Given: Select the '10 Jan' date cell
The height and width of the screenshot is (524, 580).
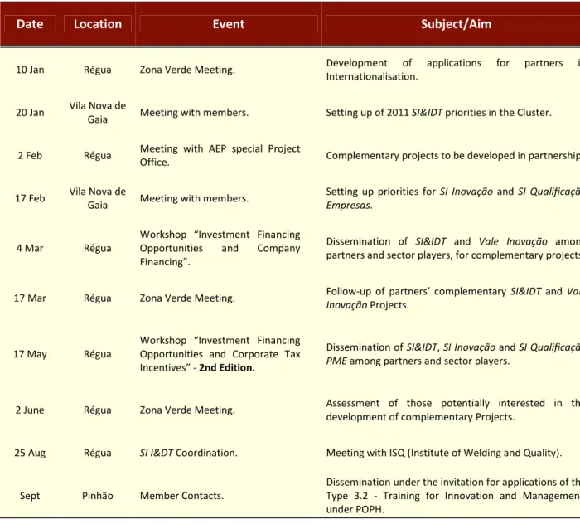Looking at the screenshot, I should [30, 70].
